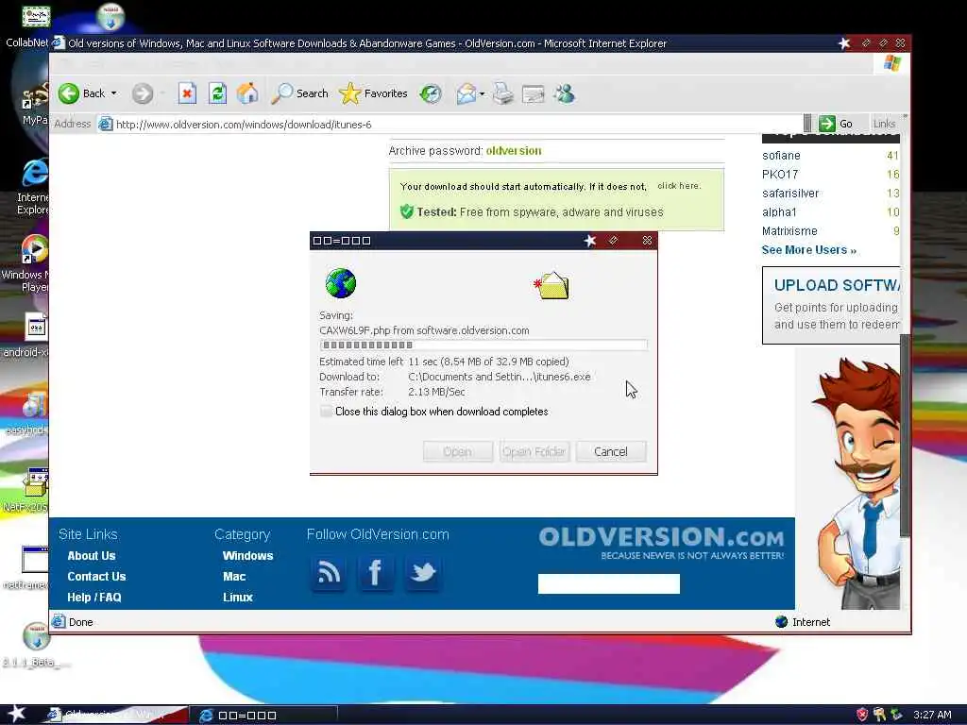Click the Internet zone status bar indicator
This screenshot has height=725, width=967.
(803, 622)
